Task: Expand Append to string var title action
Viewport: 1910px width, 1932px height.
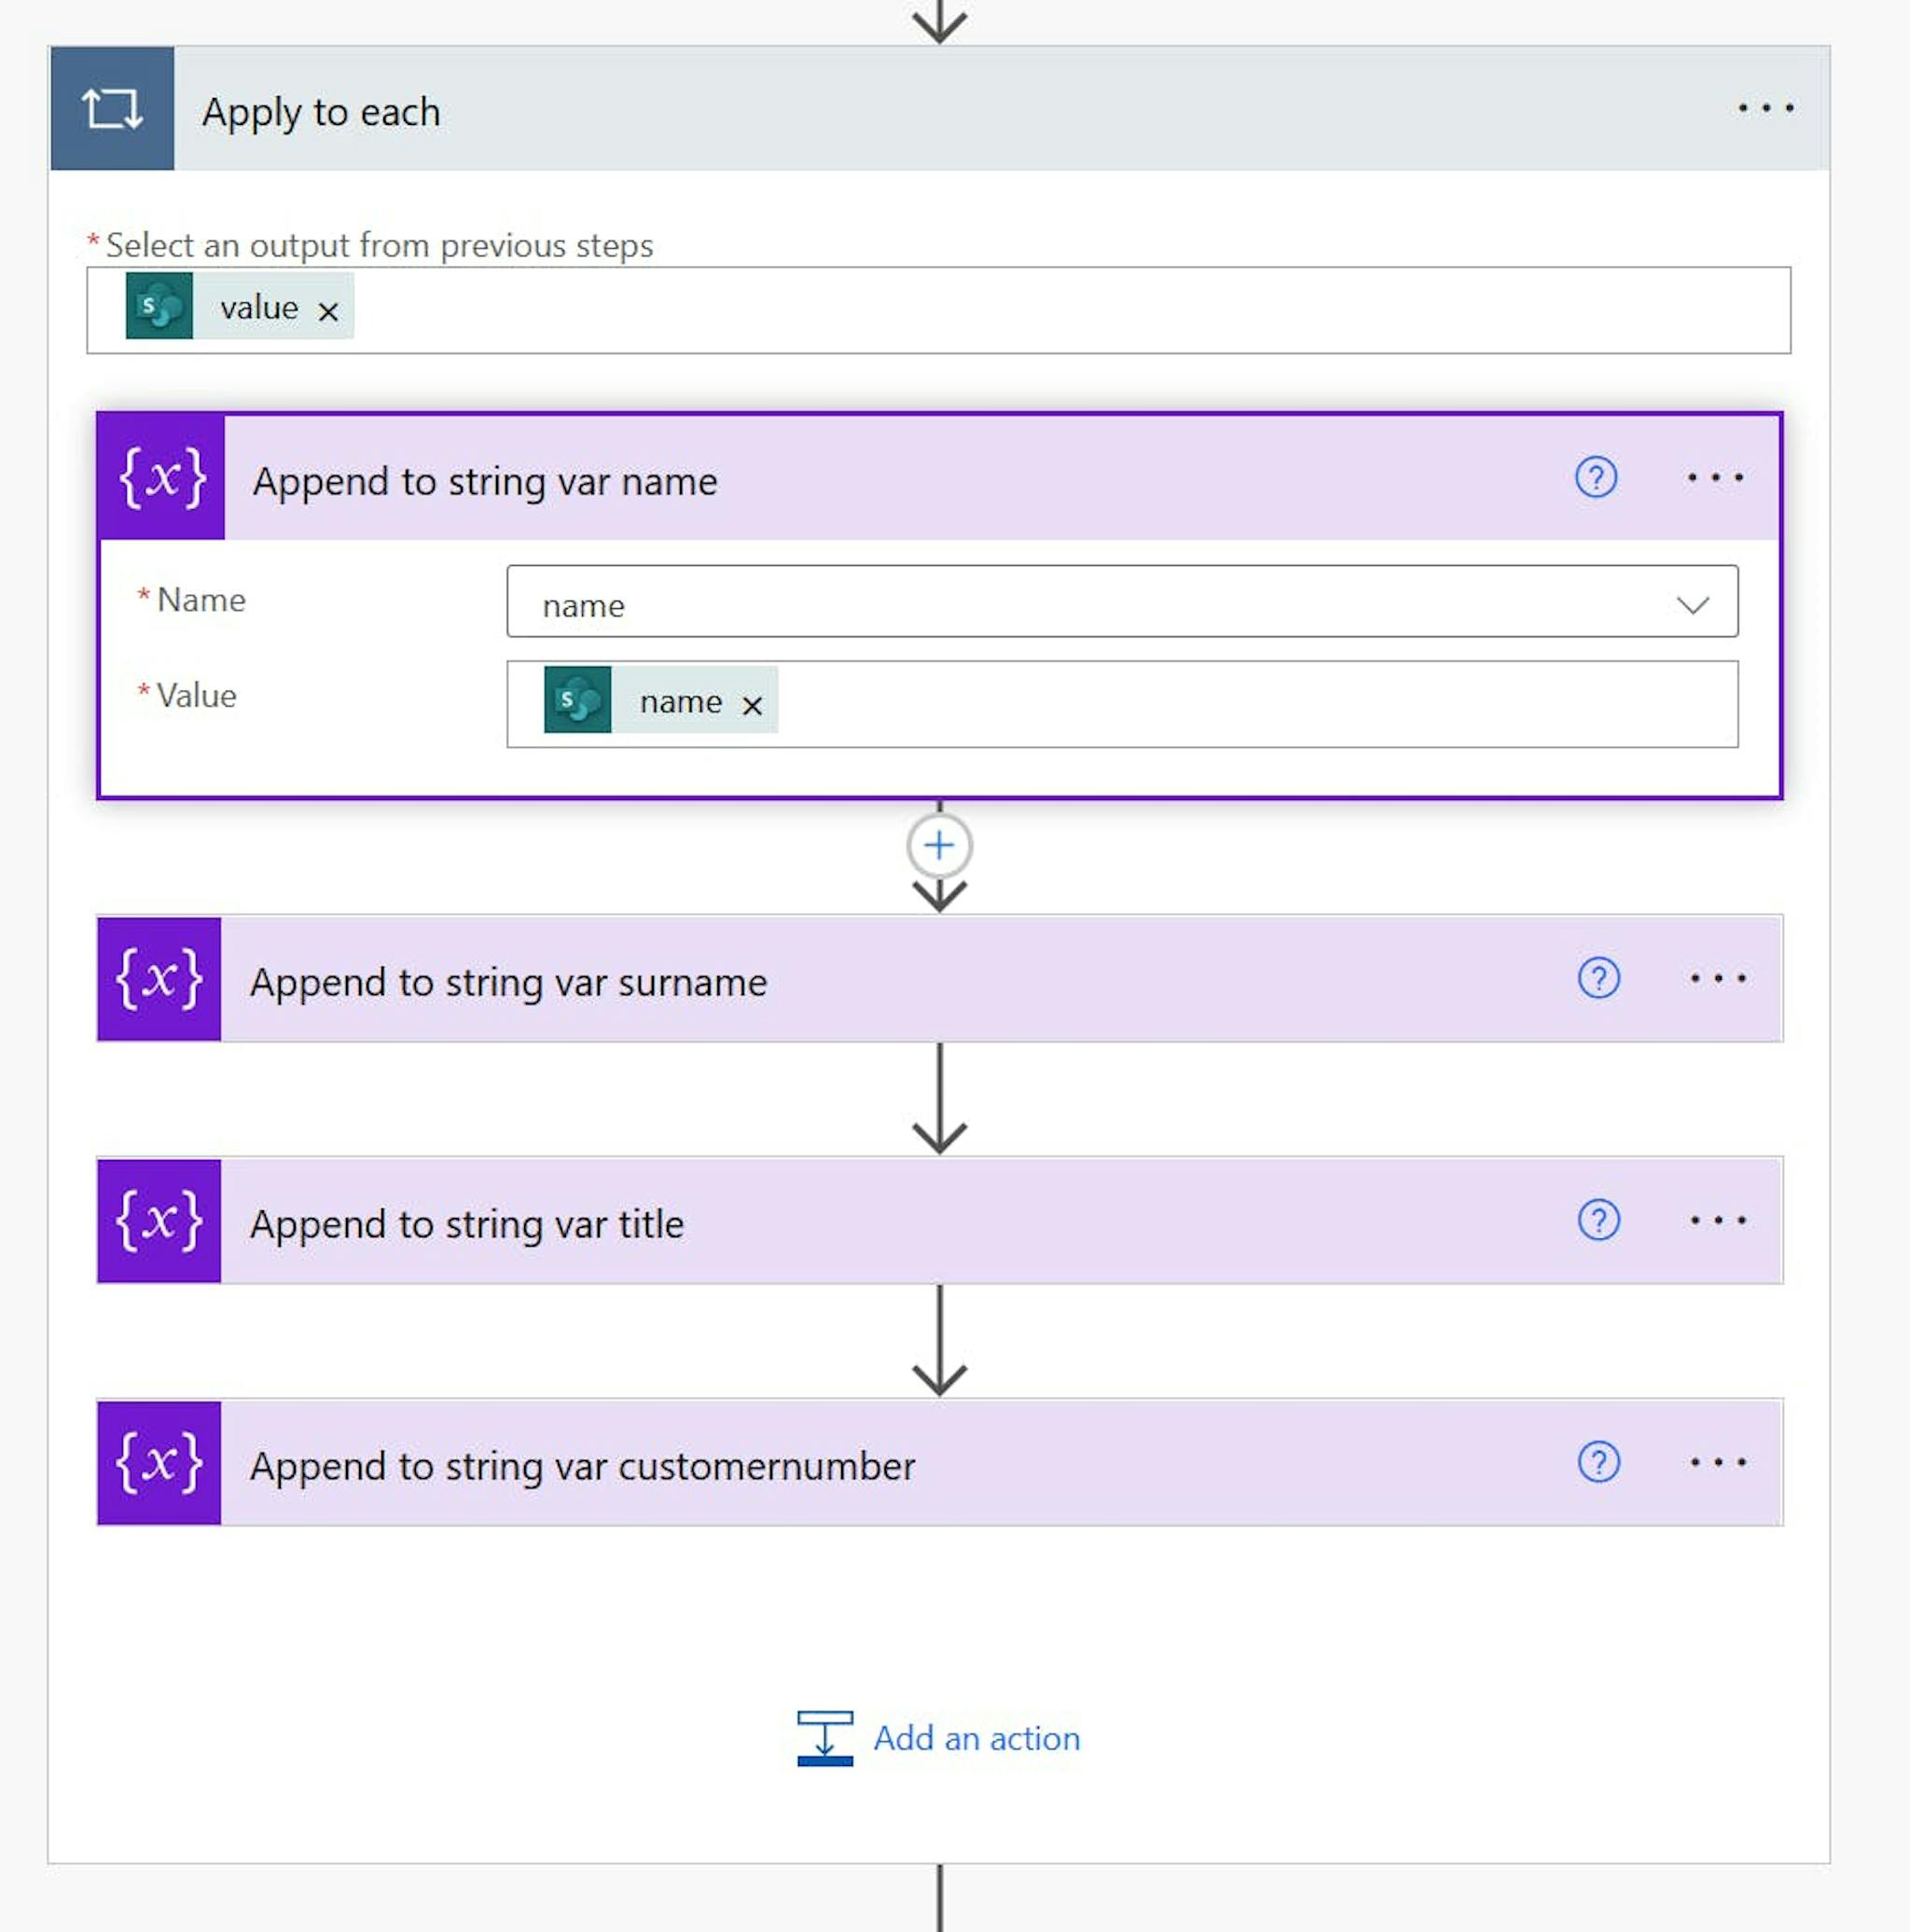Action: 940,1221
